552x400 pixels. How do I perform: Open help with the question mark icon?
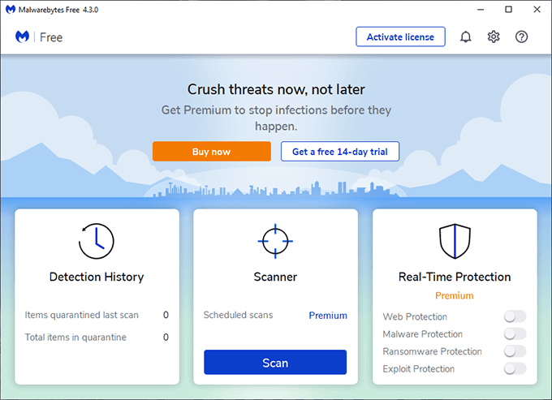(x=522, y=37)
